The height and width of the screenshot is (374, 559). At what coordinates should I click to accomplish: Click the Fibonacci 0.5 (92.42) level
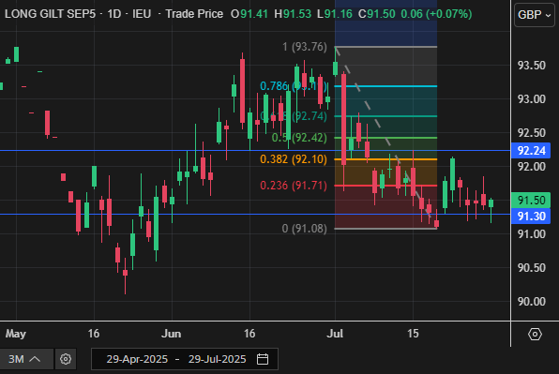(299, 138)
